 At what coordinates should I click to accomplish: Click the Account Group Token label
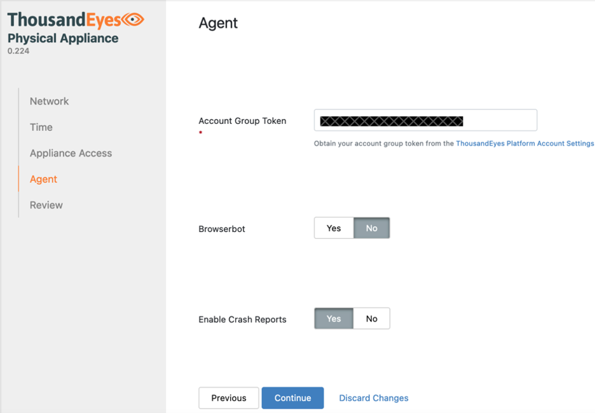pyautogui.click(x=242, y=121)
